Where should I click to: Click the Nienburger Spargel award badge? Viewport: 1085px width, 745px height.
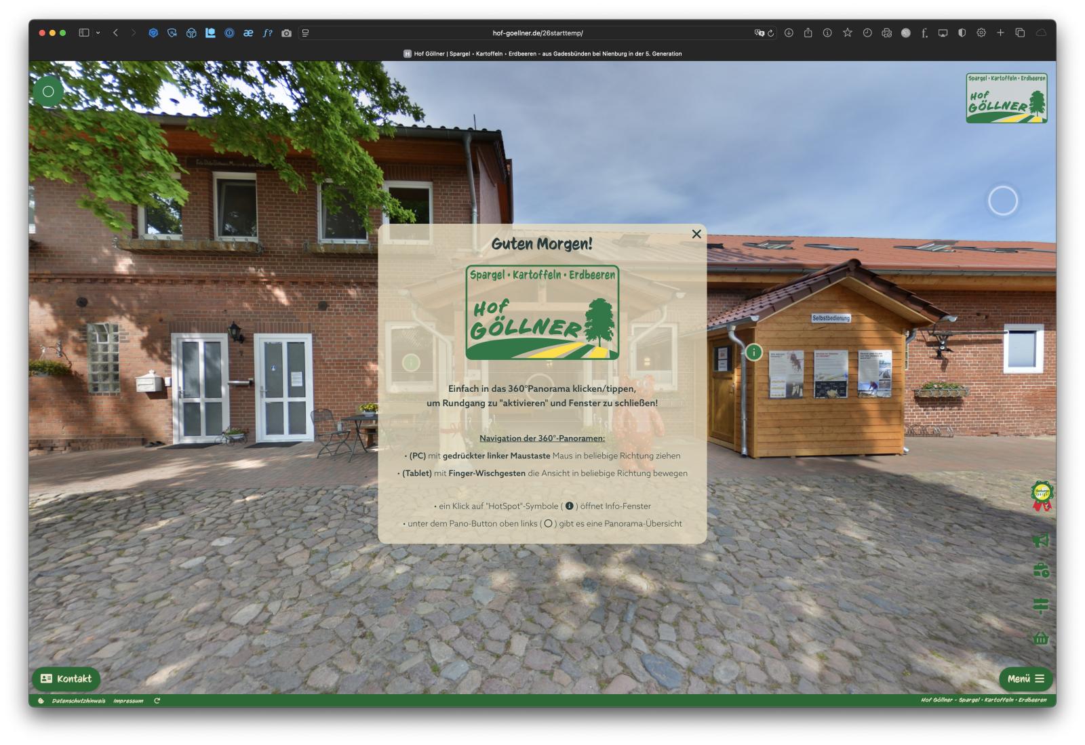[x=1042, y=496]
